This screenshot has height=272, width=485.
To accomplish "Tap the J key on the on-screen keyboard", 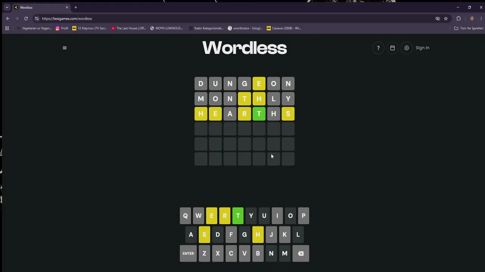I will click(271, 235).
